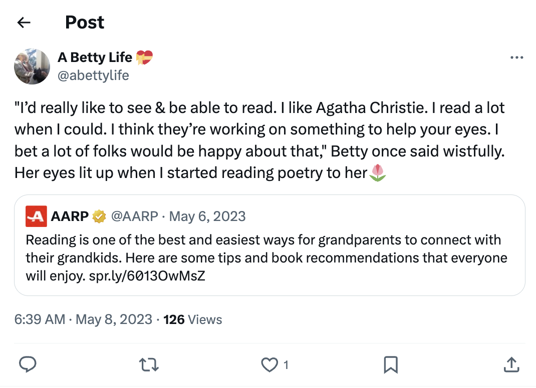Open the reply composer for this post
The image size is (536, 388).
point(28,364)
